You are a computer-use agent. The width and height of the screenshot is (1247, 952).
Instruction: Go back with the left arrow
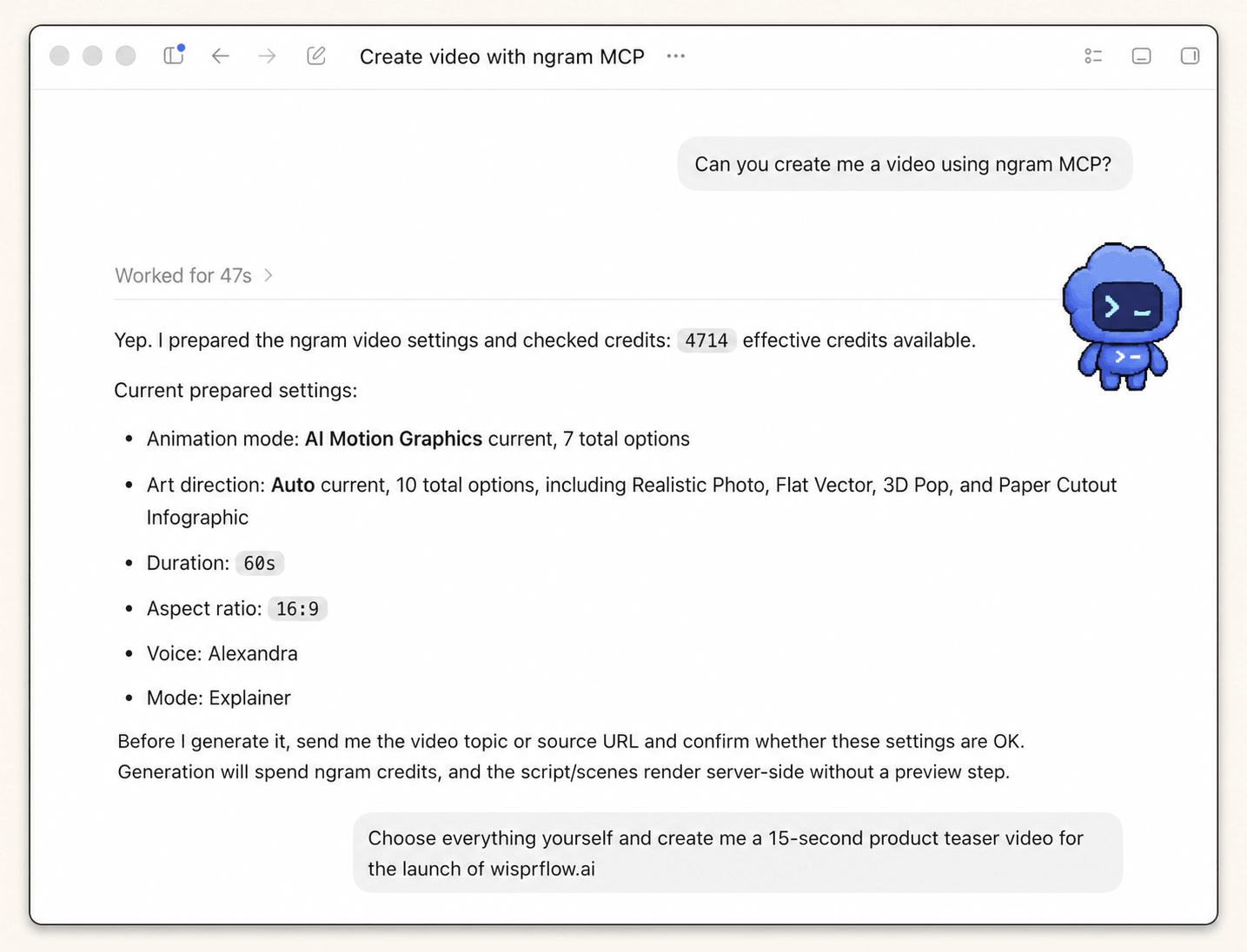221,56
